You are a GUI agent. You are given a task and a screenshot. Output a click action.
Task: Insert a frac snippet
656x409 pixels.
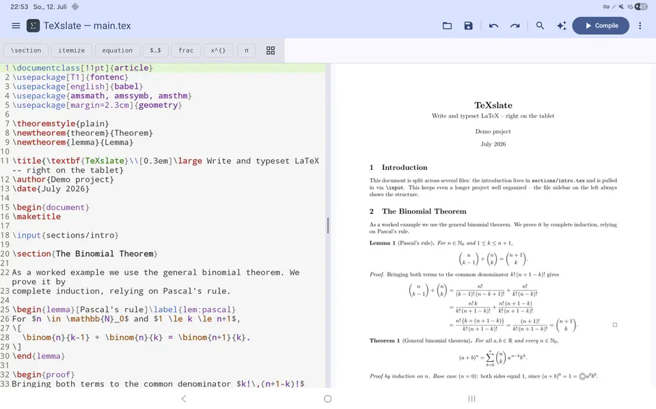[186, 50]
